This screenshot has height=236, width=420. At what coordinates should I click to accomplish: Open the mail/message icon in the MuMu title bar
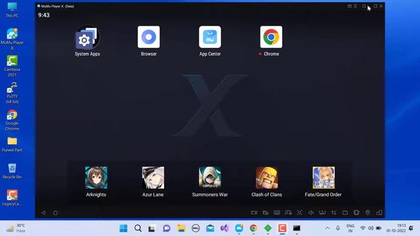pyautogui.click(x=350, y=6)
